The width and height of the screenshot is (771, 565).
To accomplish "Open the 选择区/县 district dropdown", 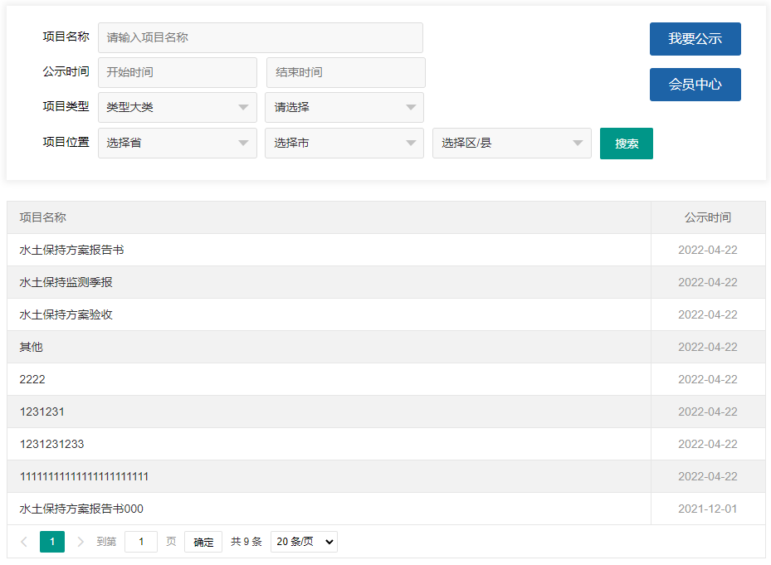I will coord(511,143).
